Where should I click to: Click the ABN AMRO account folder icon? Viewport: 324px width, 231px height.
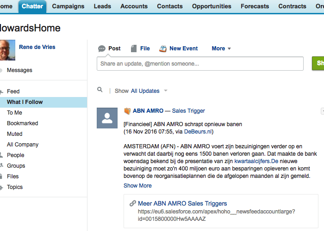pyautogui.click(x=127, y=111)
